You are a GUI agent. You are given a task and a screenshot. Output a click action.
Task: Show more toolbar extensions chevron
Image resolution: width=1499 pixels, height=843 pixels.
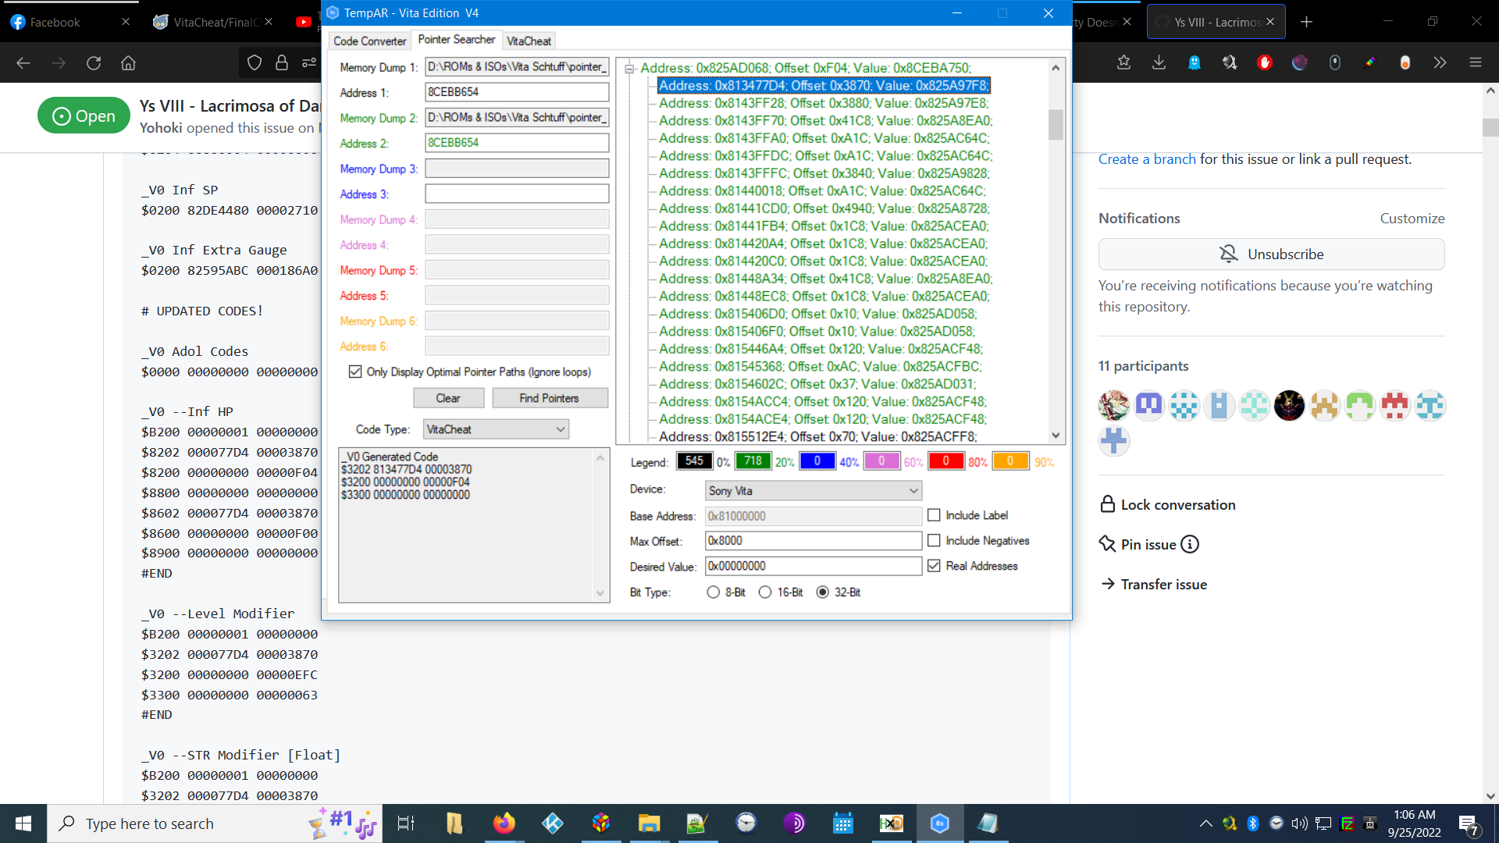coord(1440,62)
